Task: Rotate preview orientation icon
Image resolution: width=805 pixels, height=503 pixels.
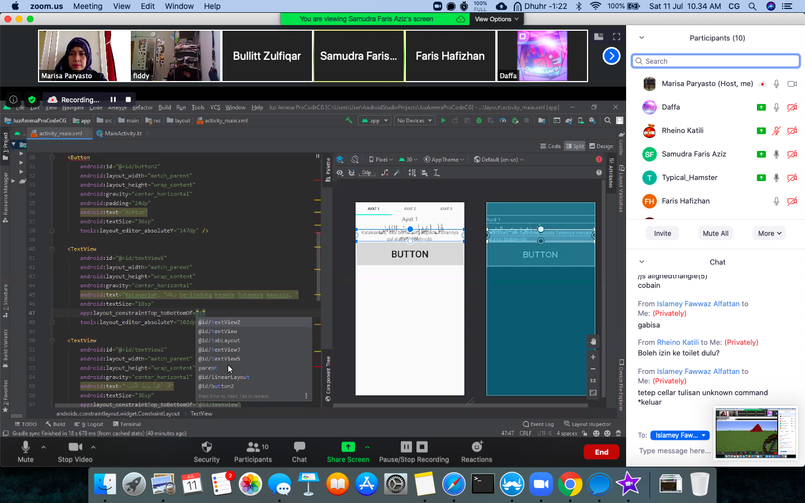Action: [354, 159]
